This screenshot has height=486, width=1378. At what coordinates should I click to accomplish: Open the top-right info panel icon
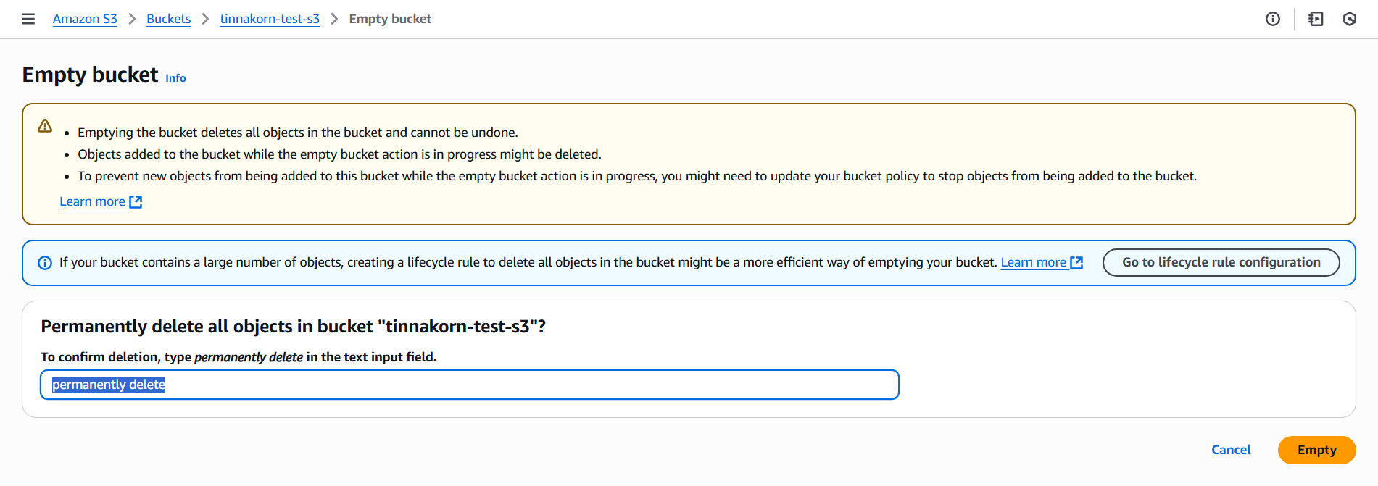pyautogui.click(x=1272, y=19)
